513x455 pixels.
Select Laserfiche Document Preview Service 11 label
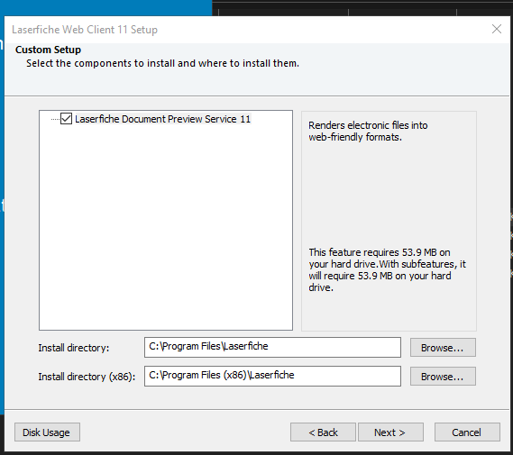[162, 119]
